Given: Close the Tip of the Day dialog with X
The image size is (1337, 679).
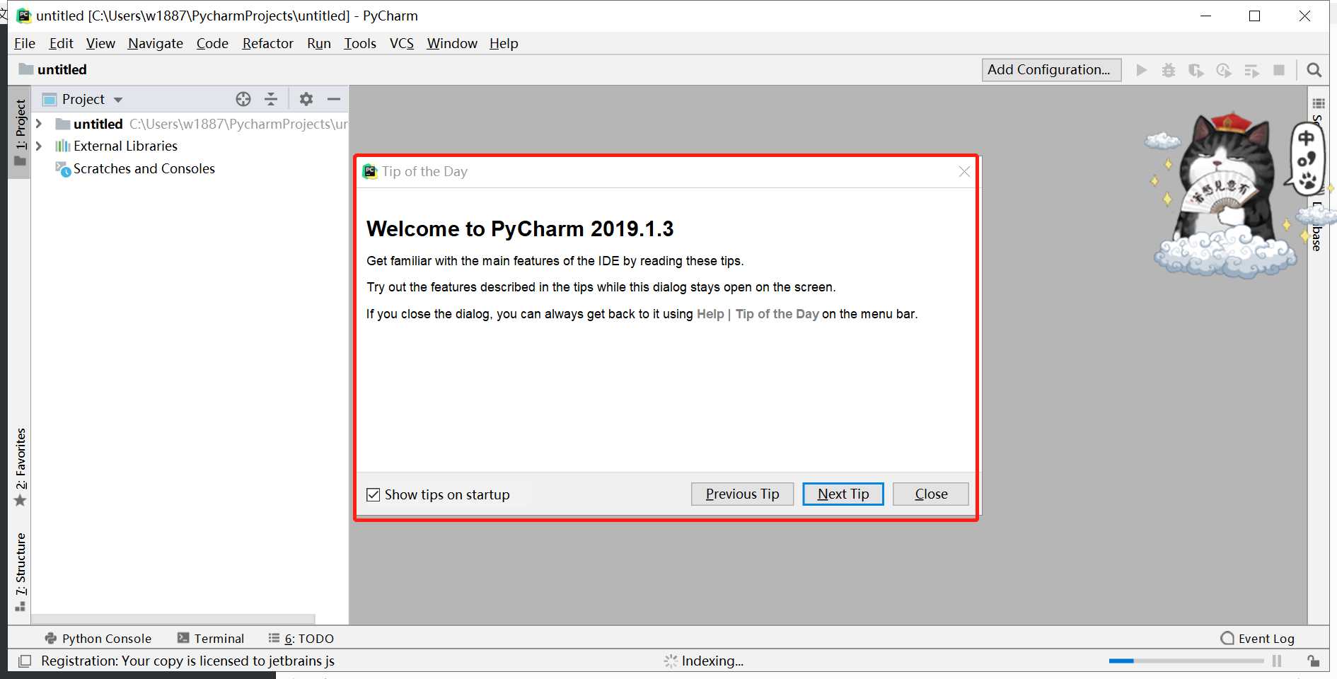Looking at the screenshot, I should pos(964,171).
